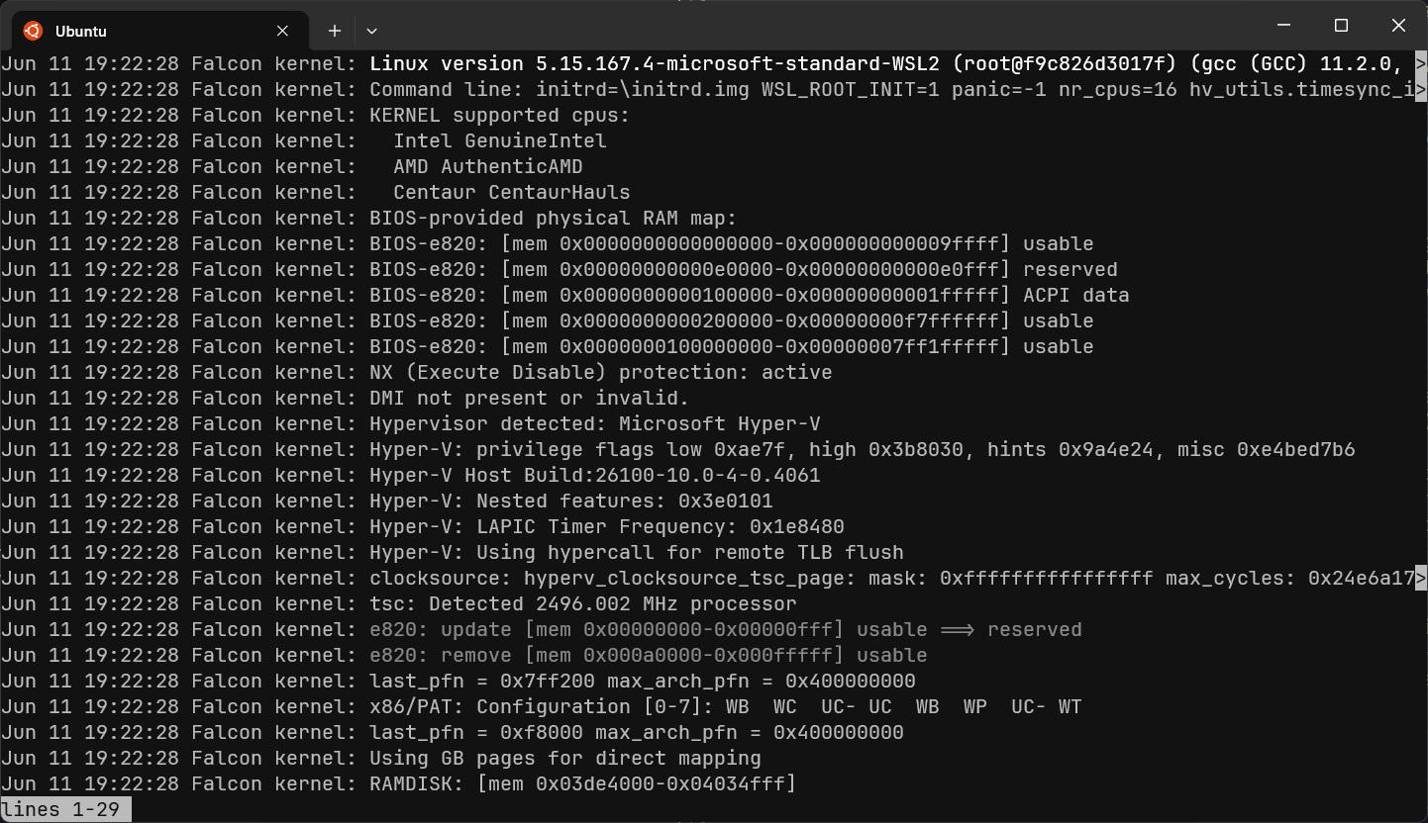The height and width of the screenshot is (823, 1428).
Task: Click the truncation arrow on Command line row
Action: pos(1421,90)
